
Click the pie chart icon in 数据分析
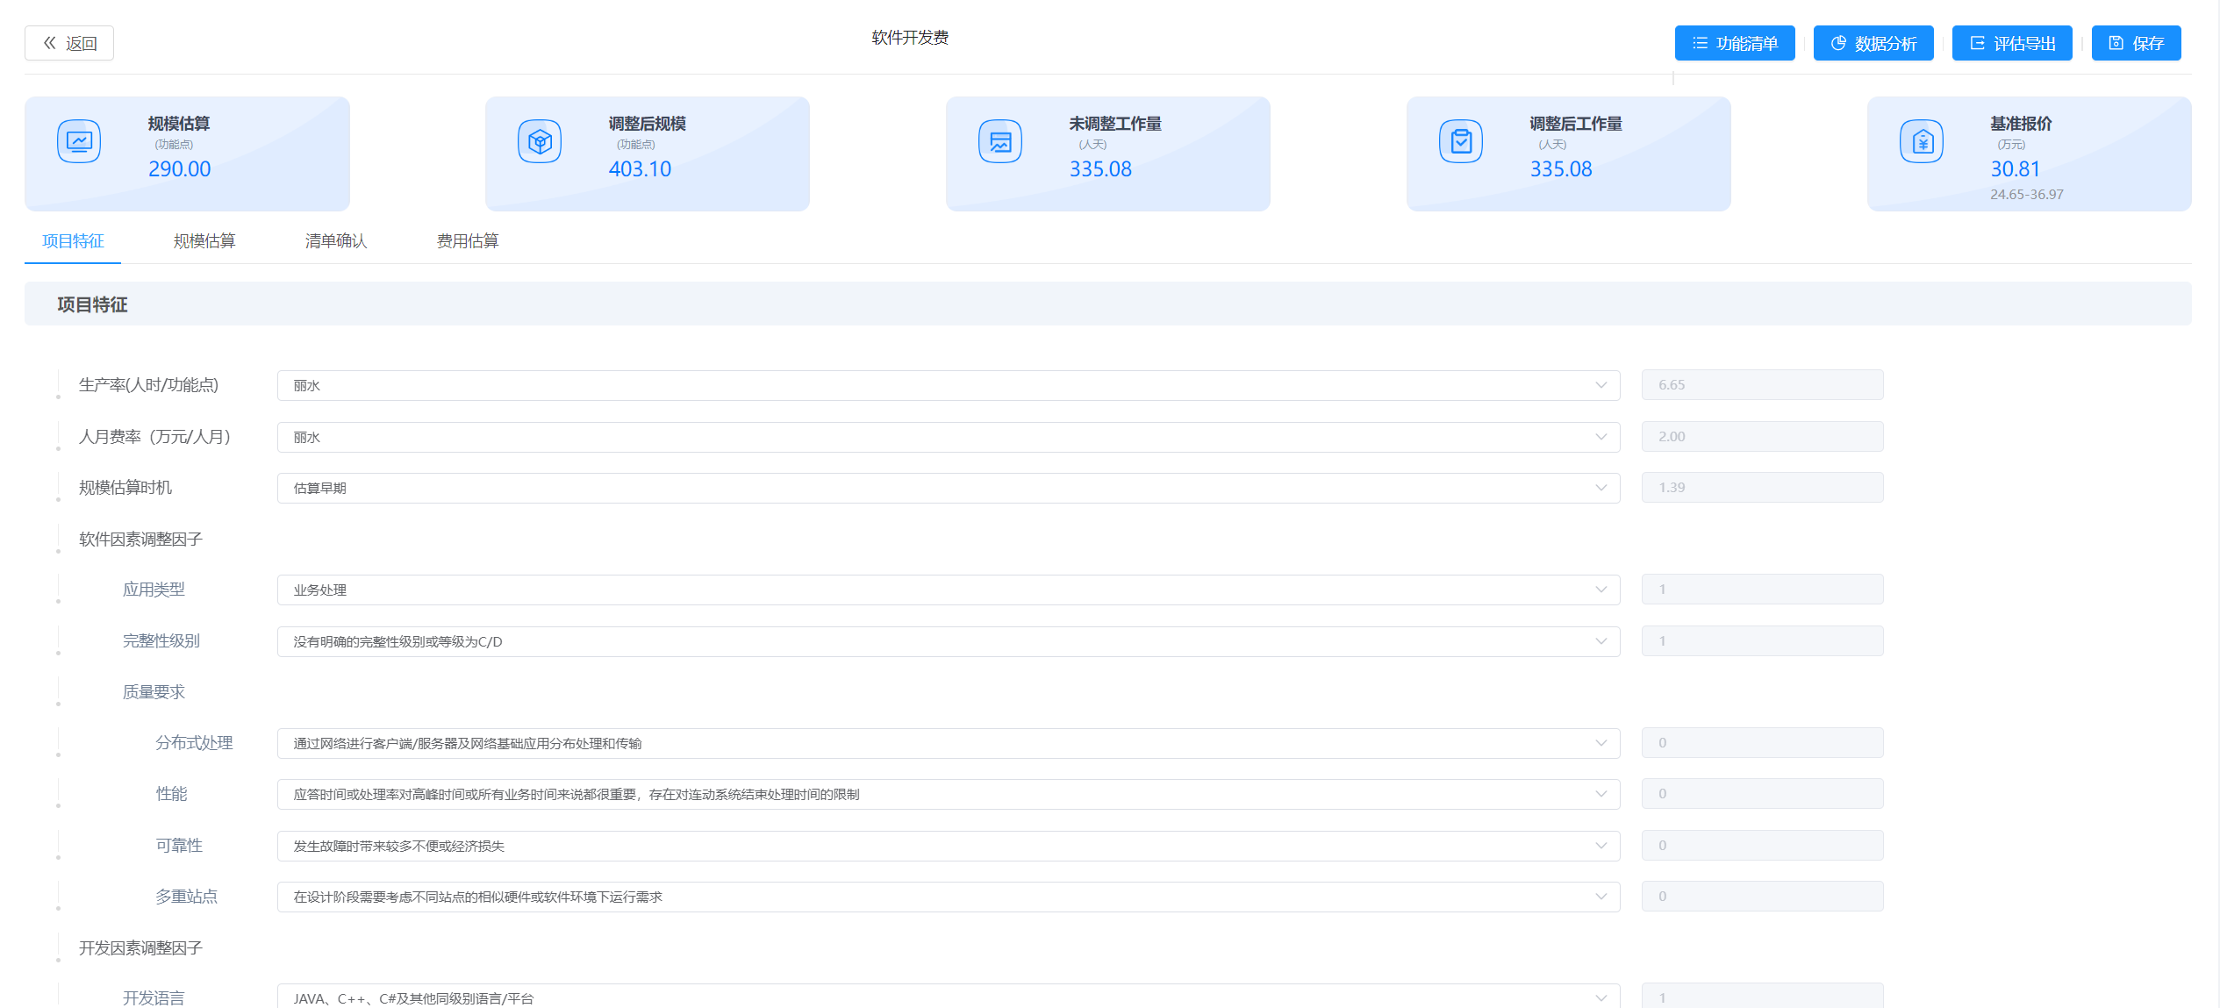coord(1838,43)
